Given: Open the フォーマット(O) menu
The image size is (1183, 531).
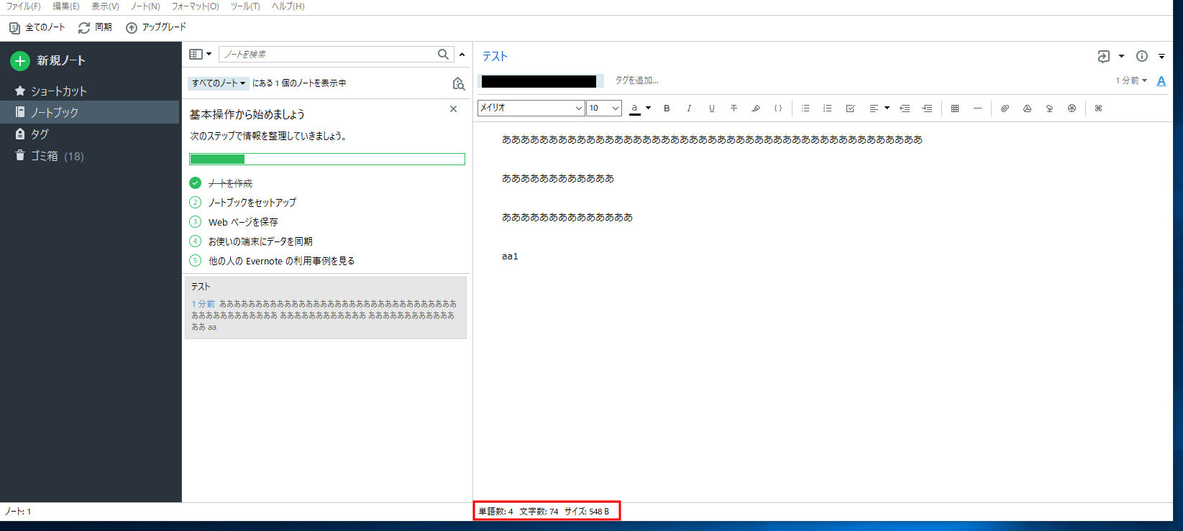Looking at the screenshot, I should click(x=195, y=6).
